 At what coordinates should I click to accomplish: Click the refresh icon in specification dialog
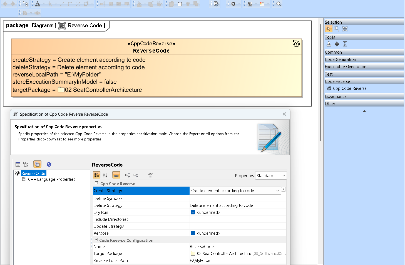pos(49,164)
